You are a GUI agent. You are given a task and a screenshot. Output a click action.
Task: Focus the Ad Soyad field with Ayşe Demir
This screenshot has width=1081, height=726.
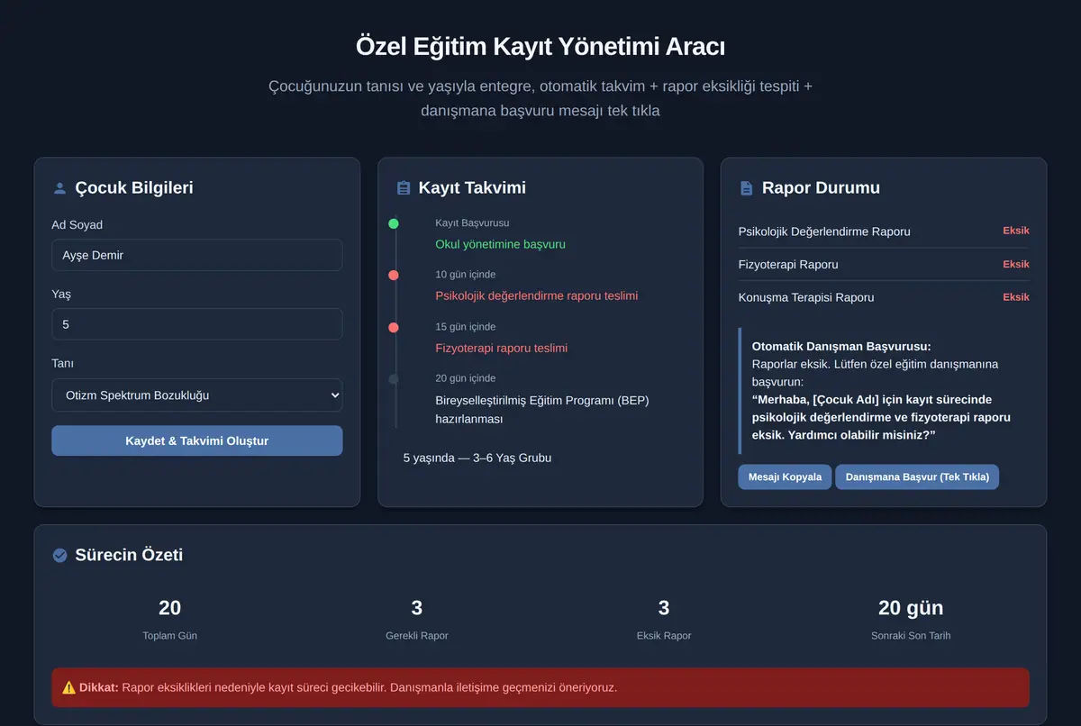click(x=196, y=255)
